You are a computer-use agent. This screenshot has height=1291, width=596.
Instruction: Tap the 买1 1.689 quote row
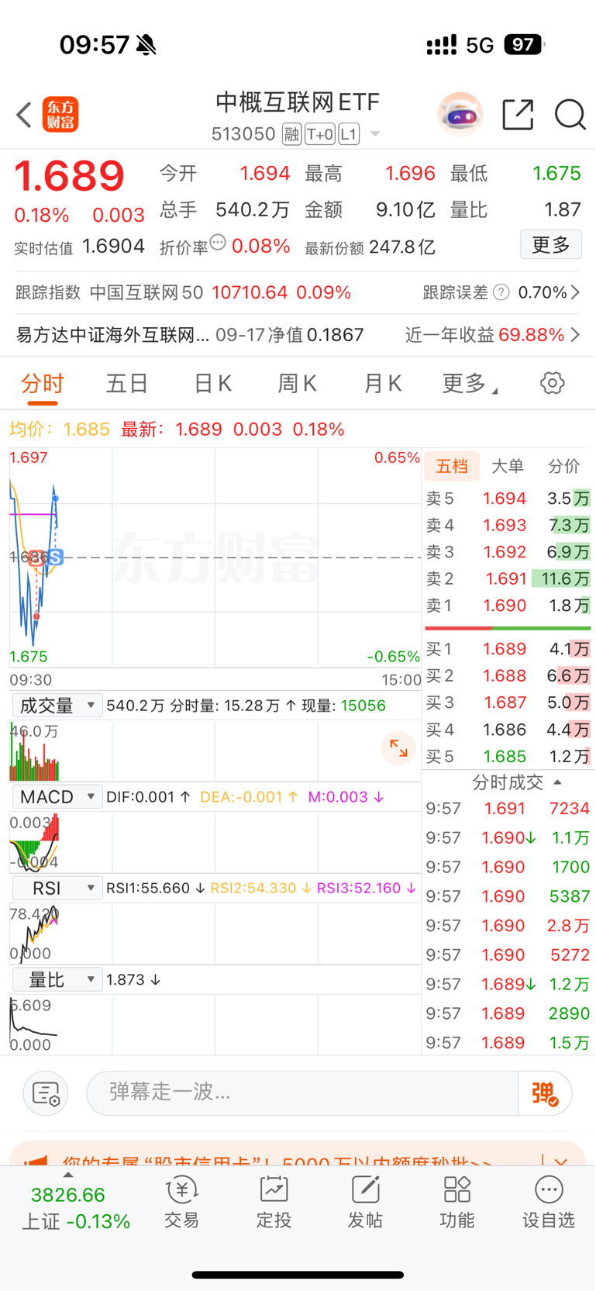[x=508, y=649]
